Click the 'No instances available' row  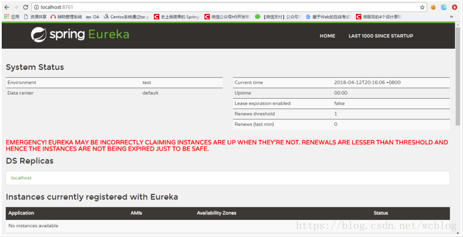click(228, 226)
